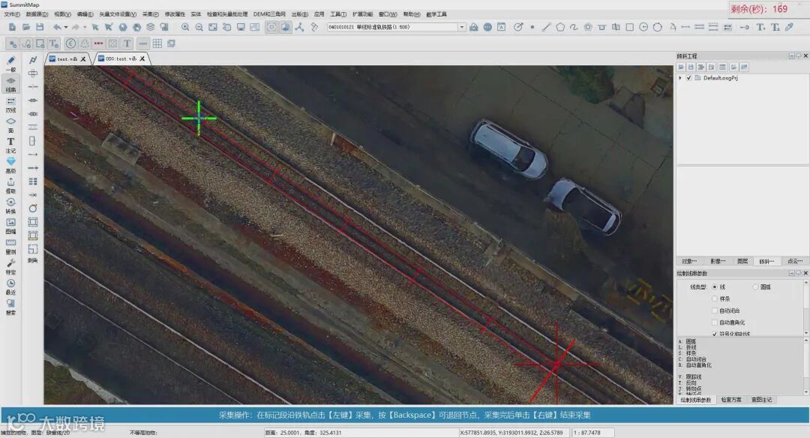The image size is (810, 438).
Task: Click the Undo arrow icon
Action: point(57,27)
